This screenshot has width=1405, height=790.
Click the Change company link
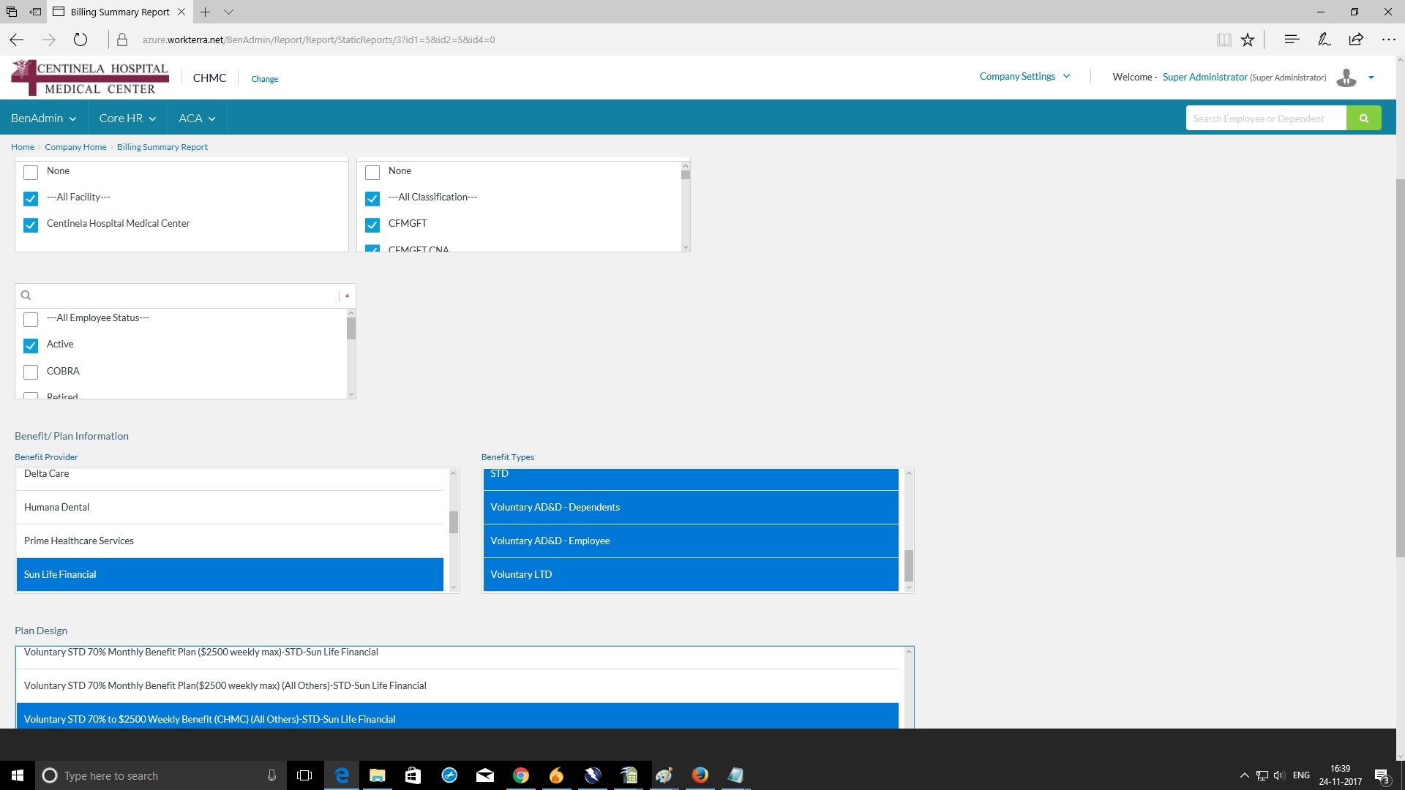pos(264,79)
